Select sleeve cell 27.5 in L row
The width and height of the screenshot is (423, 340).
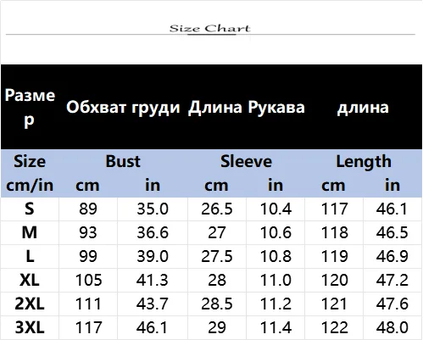pos(217,257)
